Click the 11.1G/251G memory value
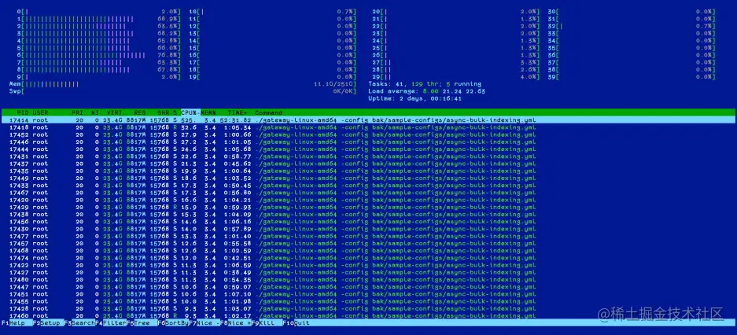 coord(333,84)
